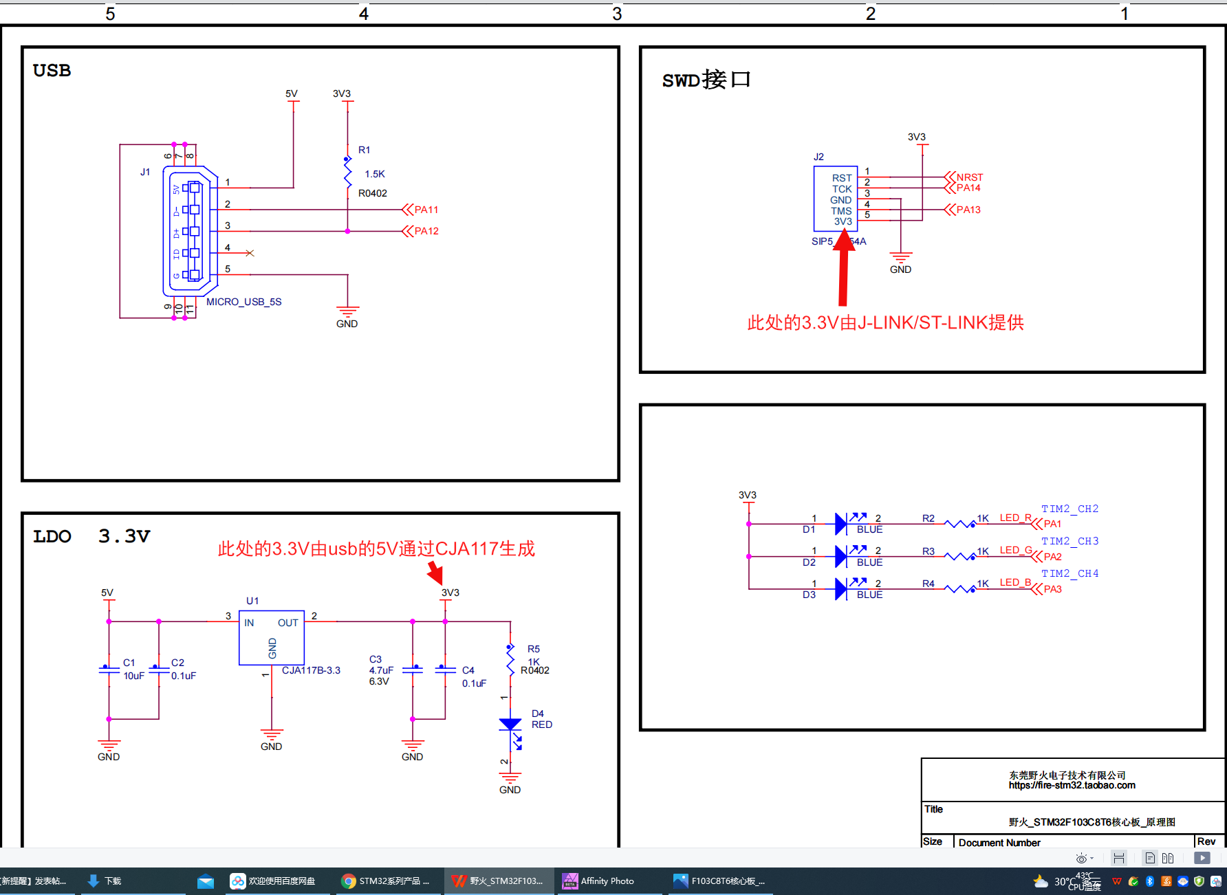Open WPS tray icon
This screenshot has width=1227, height=895.
(1117, 881)
